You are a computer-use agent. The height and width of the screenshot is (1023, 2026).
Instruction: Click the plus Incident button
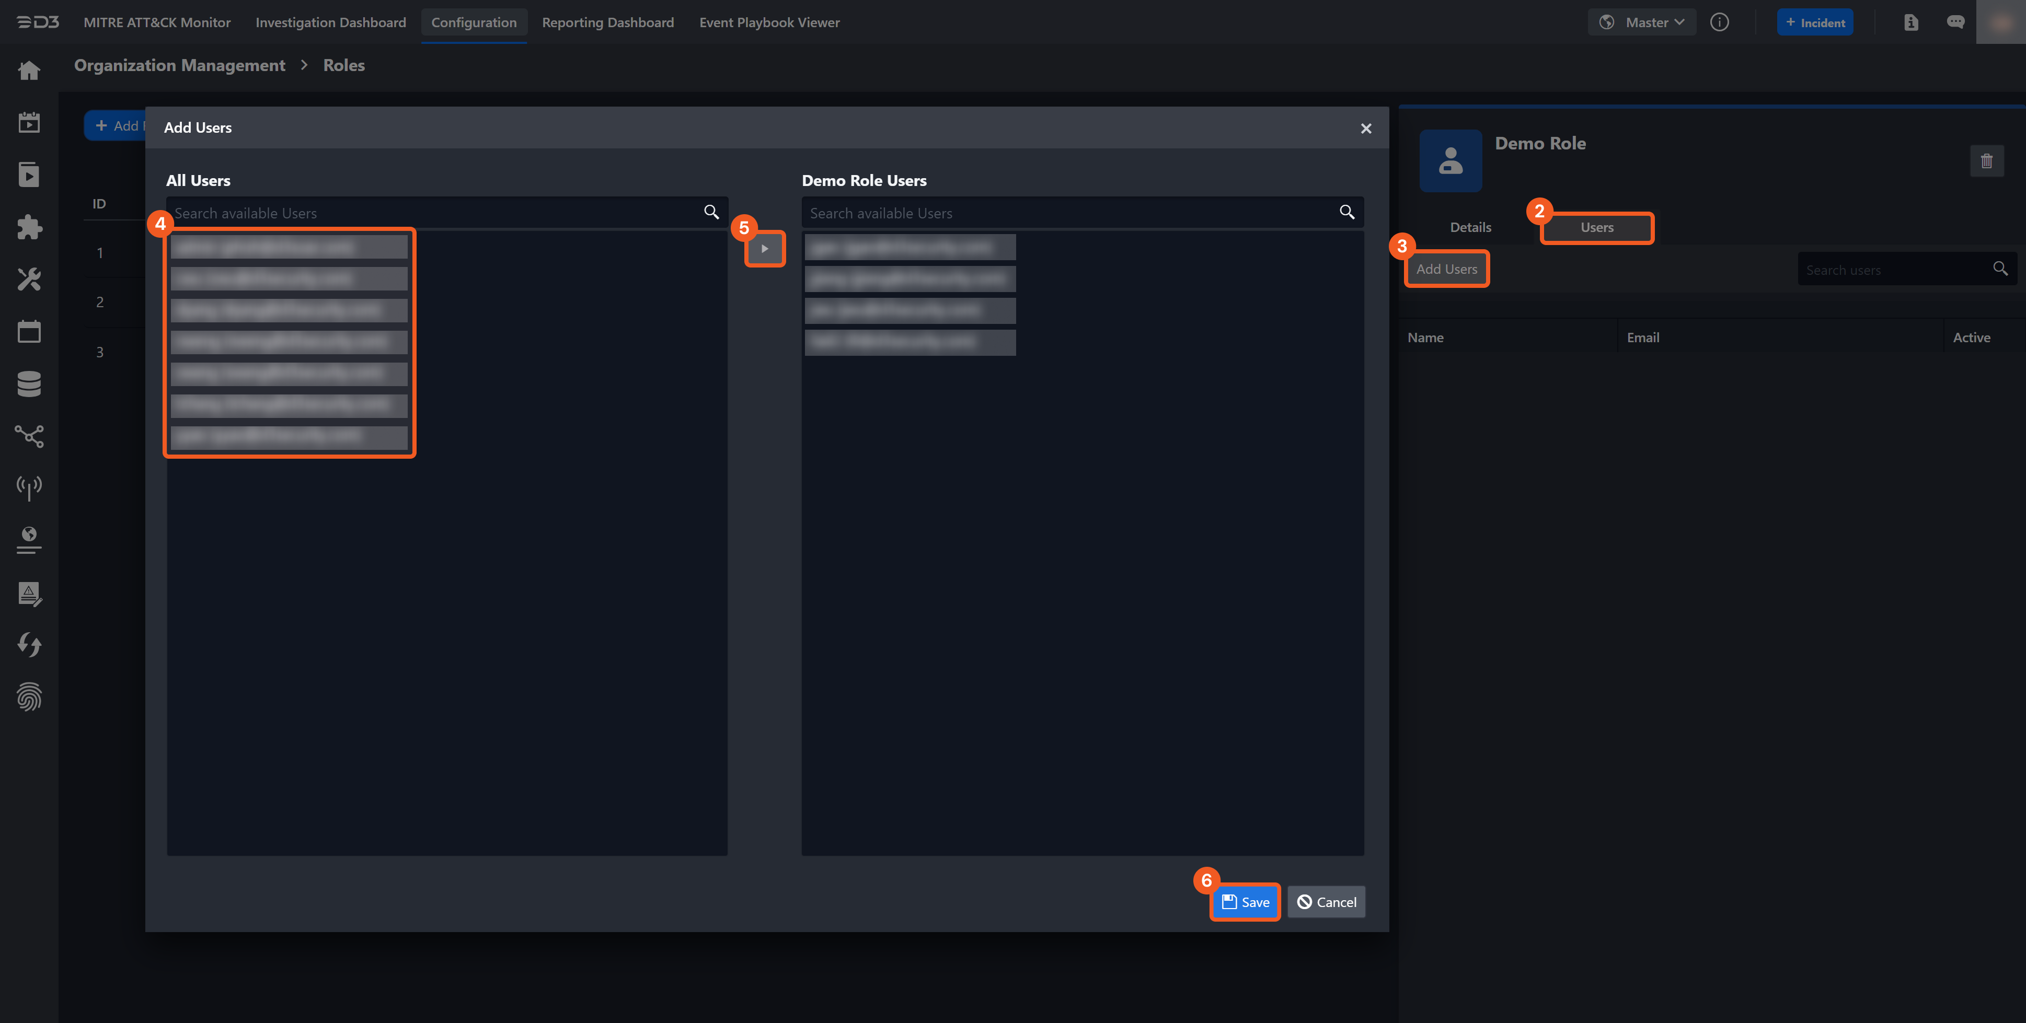coord(1814,22)
